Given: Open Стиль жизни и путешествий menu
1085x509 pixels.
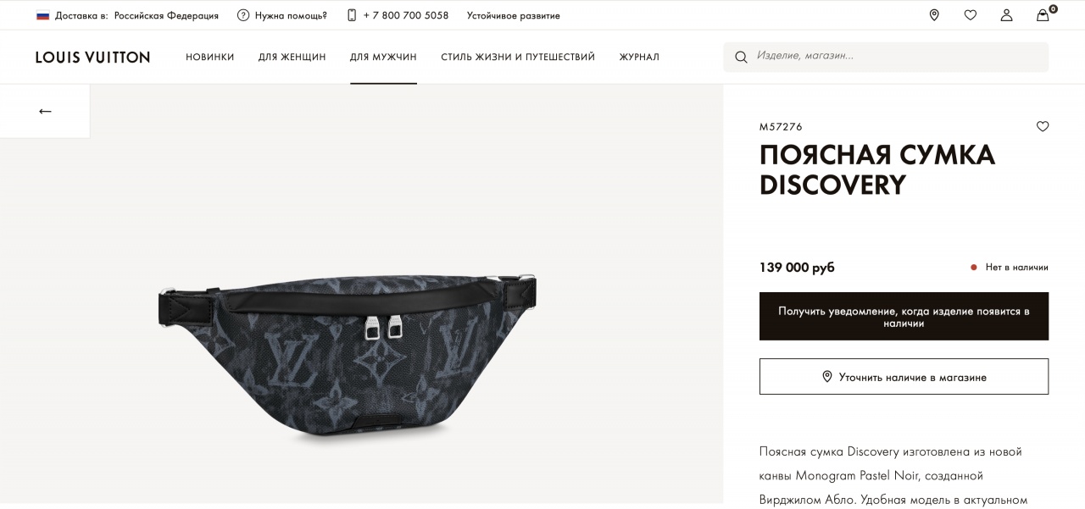Looking at the screenshot, I should 518,57.
